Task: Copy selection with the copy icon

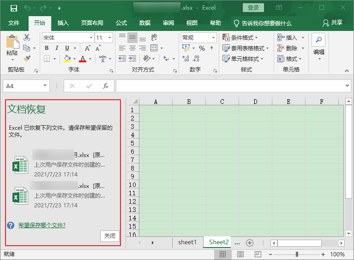Action: click(27, 48)
